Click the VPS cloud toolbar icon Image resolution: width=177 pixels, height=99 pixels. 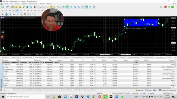(27, 7)
